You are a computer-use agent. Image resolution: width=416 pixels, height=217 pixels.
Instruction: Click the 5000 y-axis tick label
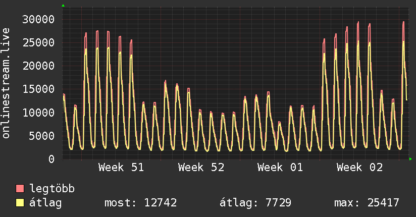click(x=42, y=136)
